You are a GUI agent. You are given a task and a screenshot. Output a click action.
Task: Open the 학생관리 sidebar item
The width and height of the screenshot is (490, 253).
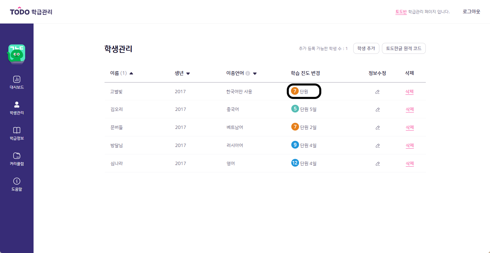17,108
